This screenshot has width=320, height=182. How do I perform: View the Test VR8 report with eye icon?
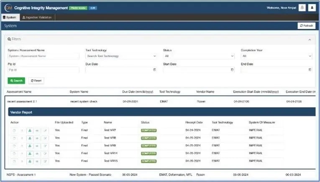[37, 138]
